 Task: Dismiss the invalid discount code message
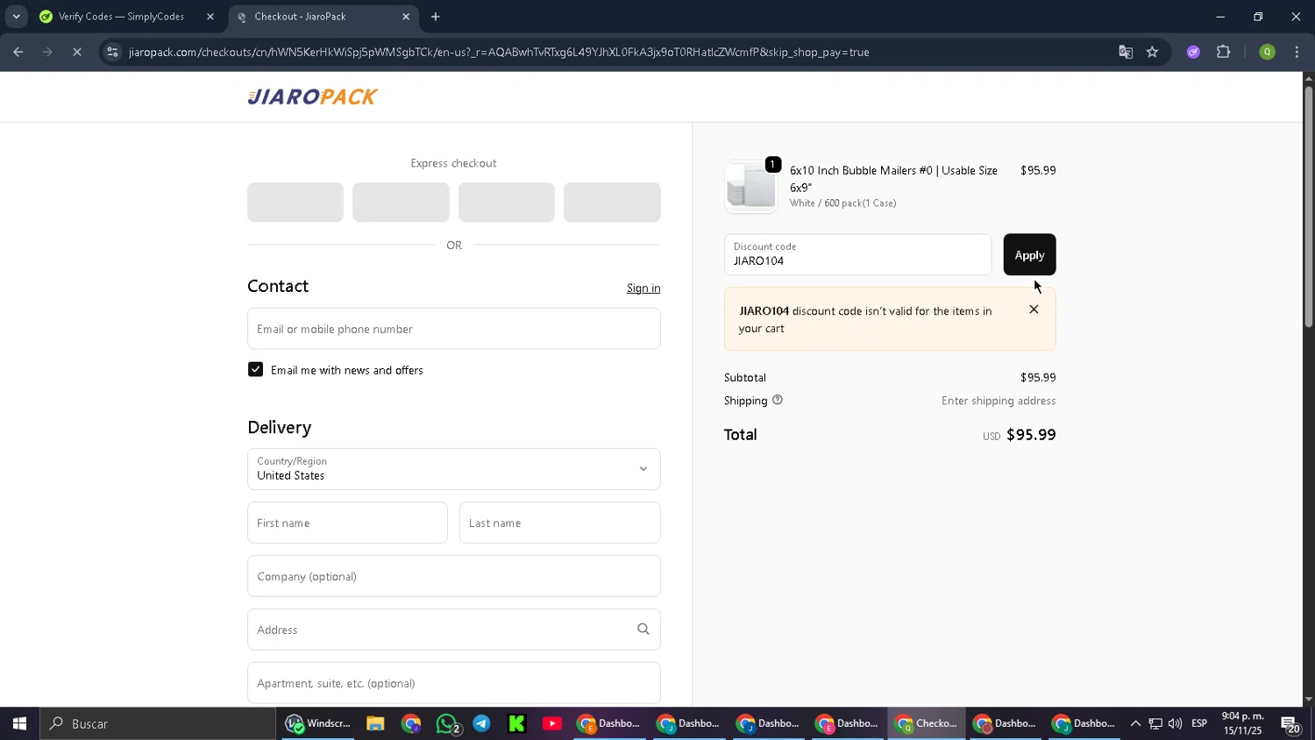pos(1034,310)
